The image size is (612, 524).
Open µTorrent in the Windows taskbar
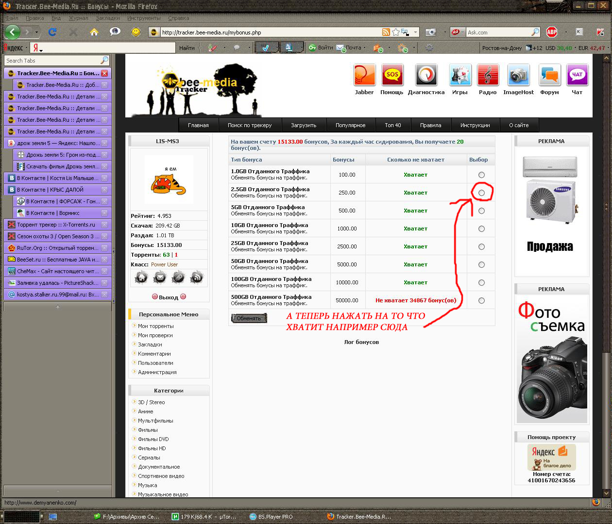204,517
